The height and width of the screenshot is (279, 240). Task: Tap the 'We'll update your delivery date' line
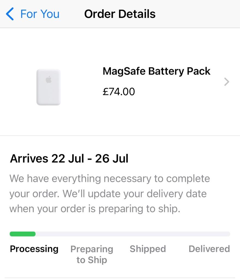click(x=108, y=194)
